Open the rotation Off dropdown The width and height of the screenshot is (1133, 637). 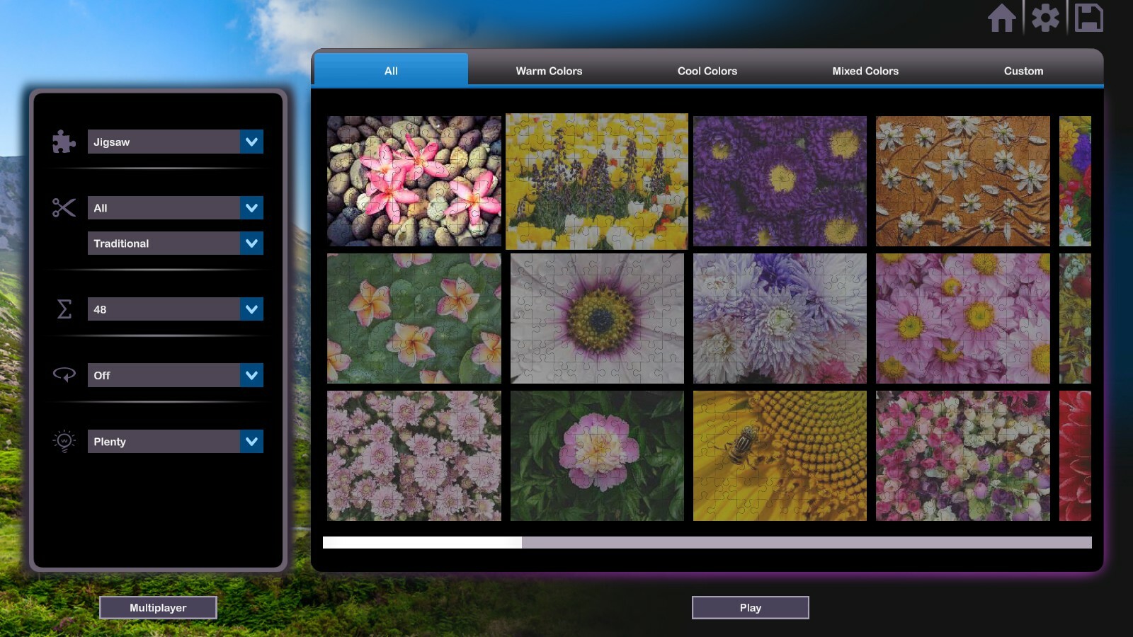175,375
